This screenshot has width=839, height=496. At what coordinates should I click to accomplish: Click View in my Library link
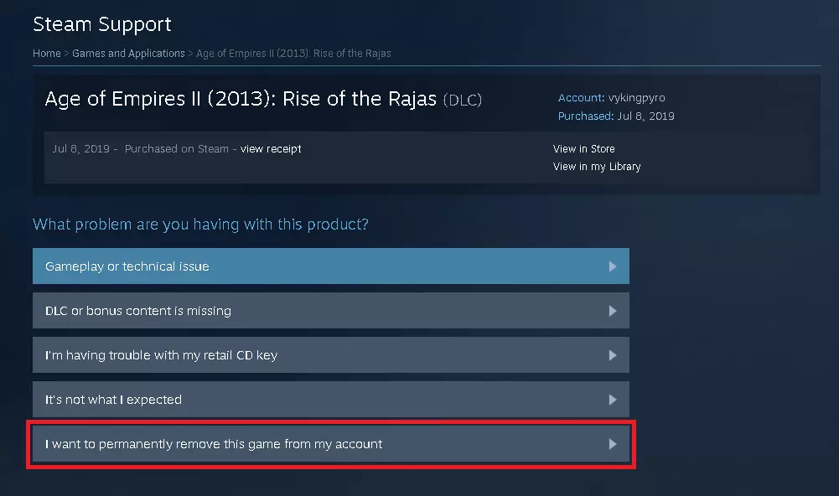[x=597, y=167]
